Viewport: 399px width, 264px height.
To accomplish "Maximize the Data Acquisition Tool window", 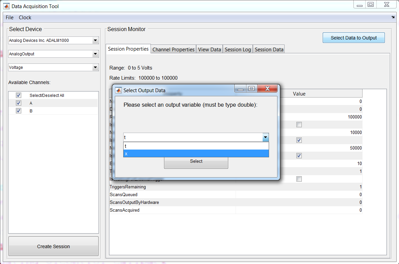I will coord(371,5).
